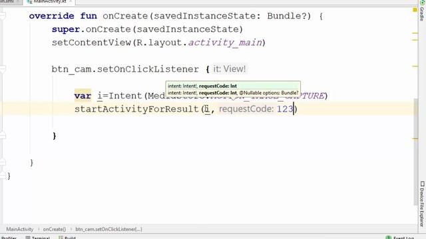Place the cursor after value 123
The width and height of the screenshot is (426, 239).
294,109
